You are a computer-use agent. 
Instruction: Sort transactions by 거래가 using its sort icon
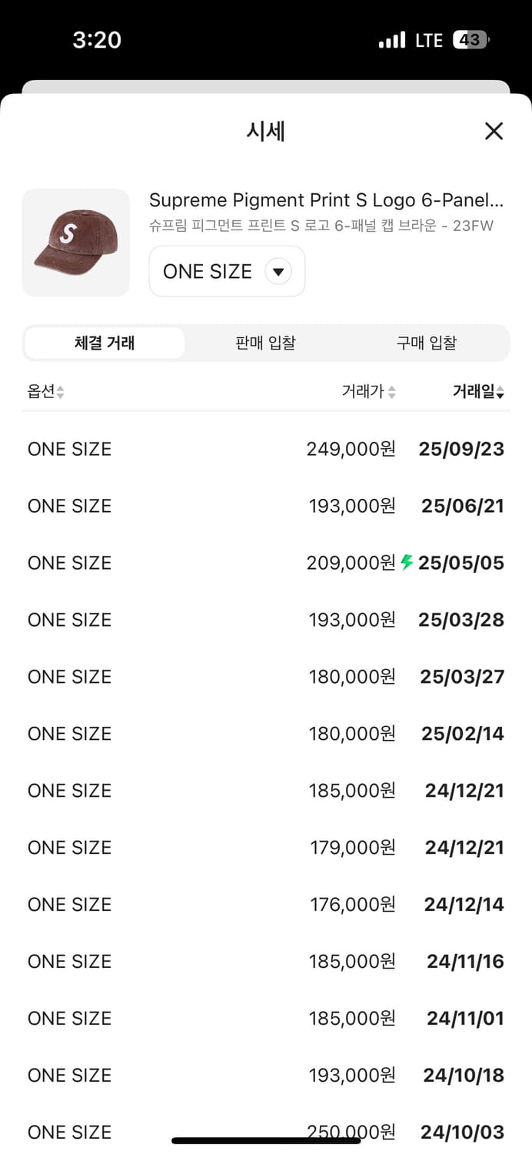point(392,391)
